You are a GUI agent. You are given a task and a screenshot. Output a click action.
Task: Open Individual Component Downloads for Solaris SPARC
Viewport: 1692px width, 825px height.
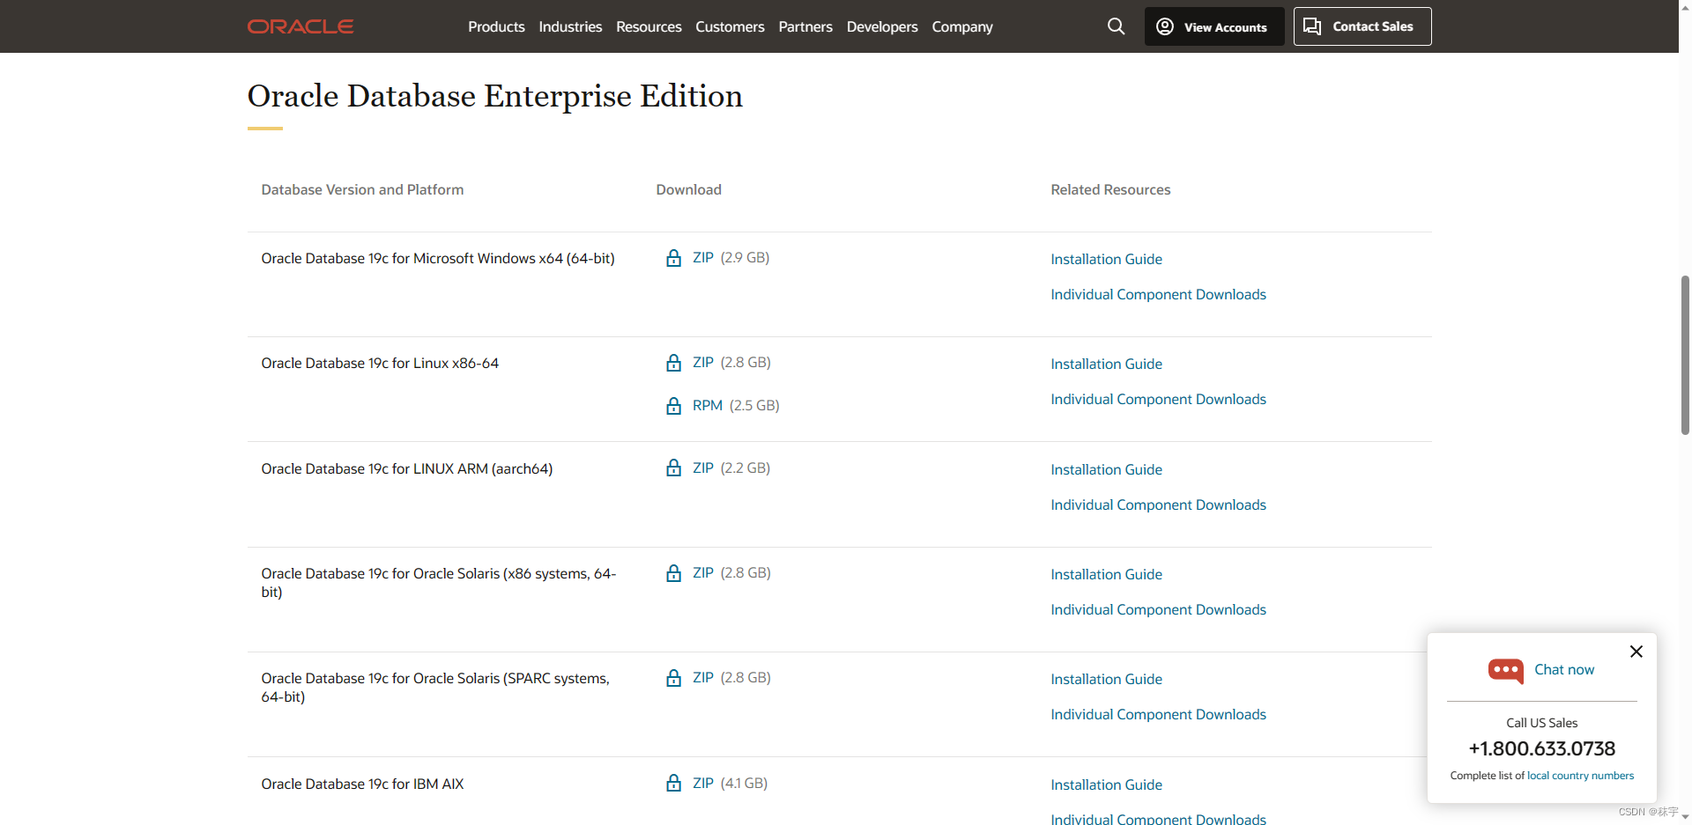(x=1158, y=714)
